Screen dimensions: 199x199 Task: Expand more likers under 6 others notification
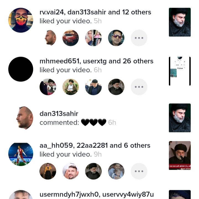pos(139,171)
